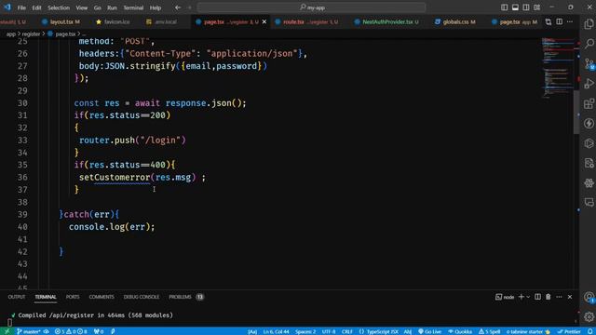
Task: Open the File menu
Action: click(21, 7)
